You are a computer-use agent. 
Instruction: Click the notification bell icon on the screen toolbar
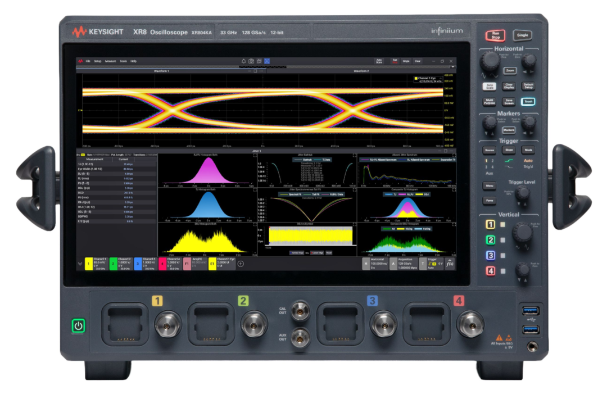coord(243,61)
